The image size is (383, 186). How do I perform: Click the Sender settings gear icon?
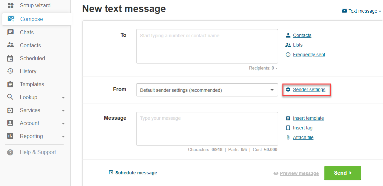click(x=288, y=90)
